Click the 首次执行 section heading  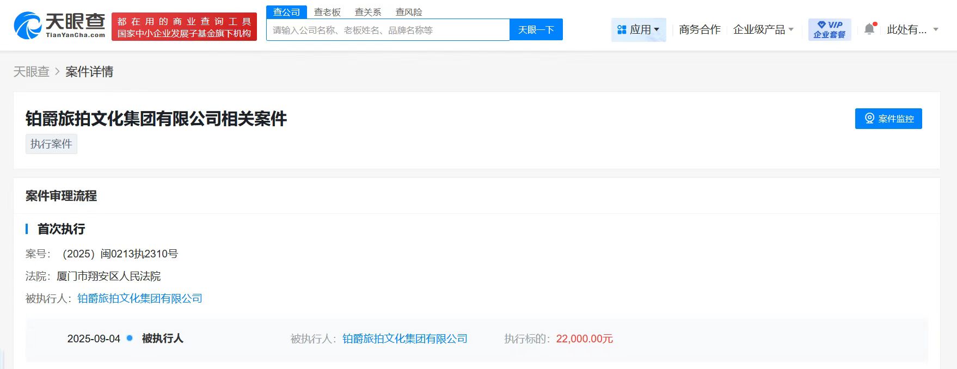pos(61,229)
